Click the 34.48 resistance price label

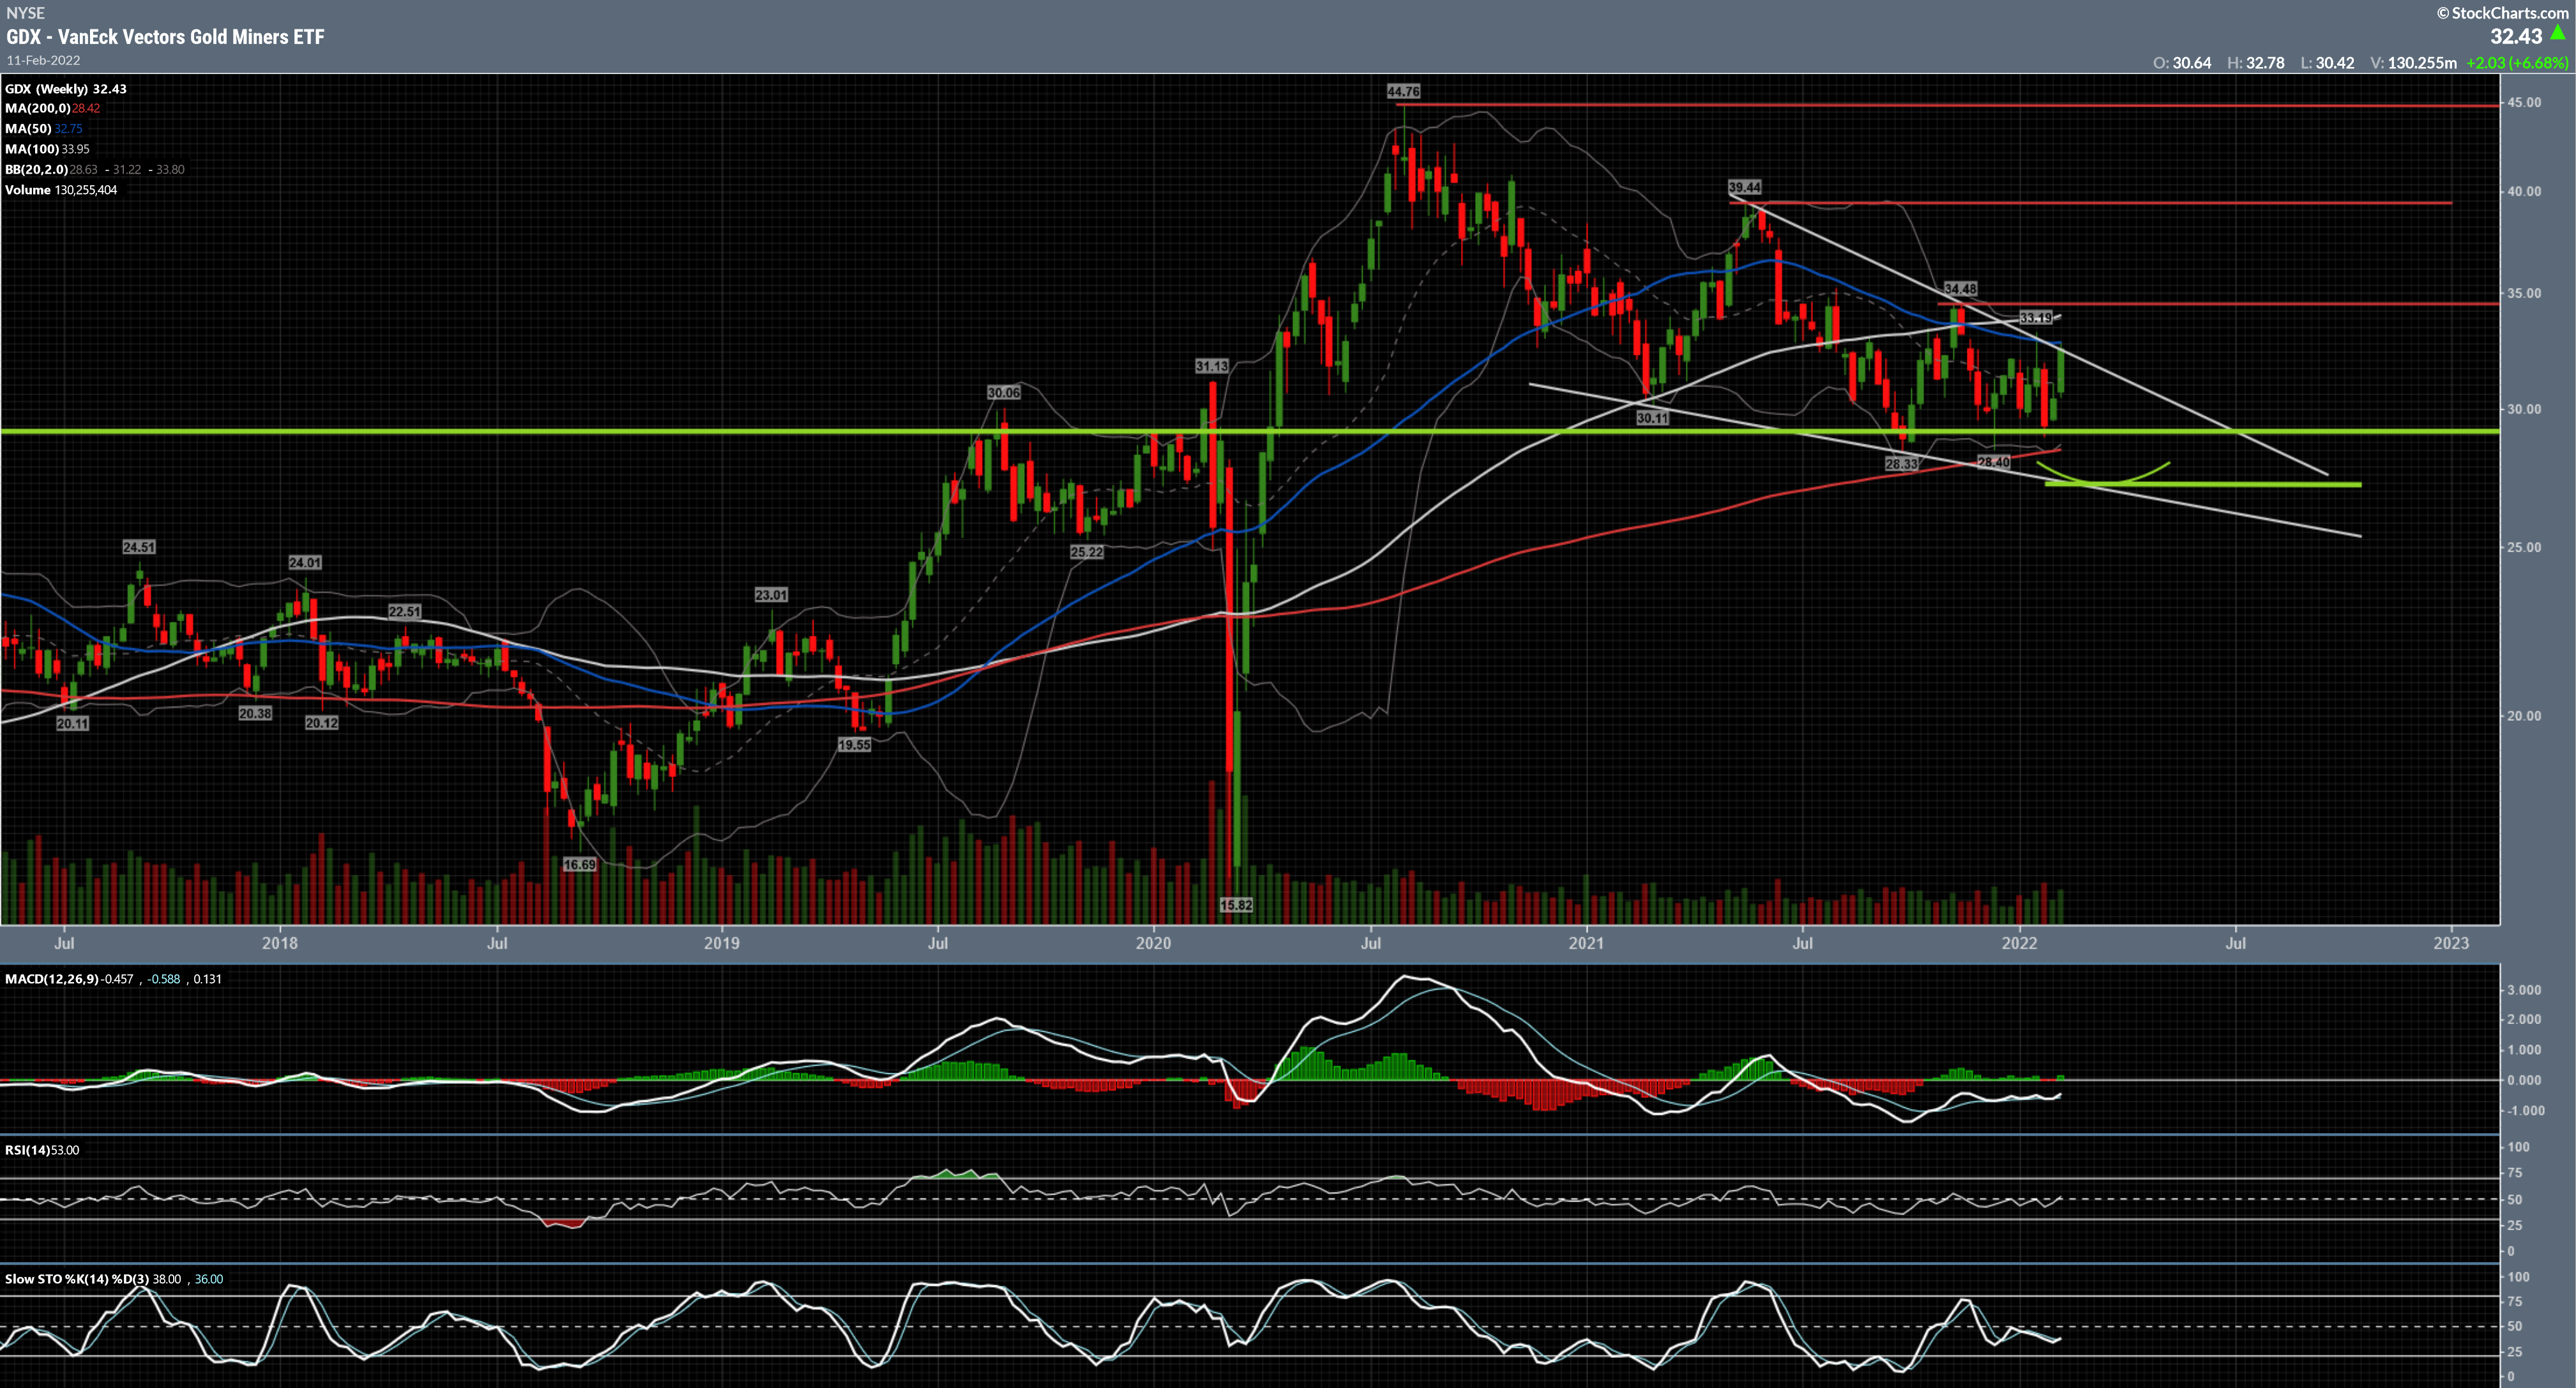(x=1960, y=289)
